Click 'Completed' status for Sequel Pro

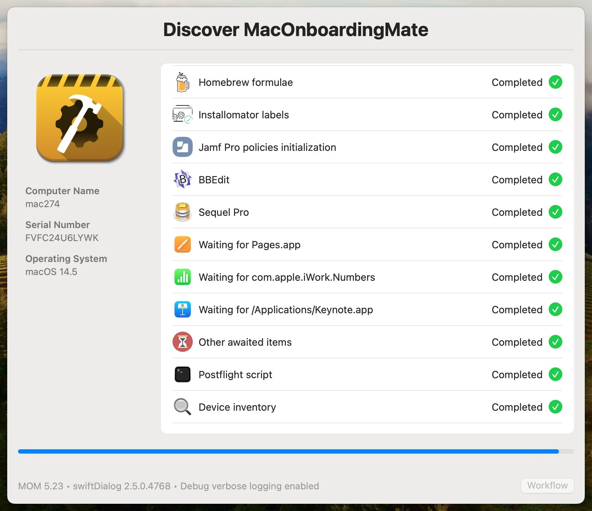[517, 212]
